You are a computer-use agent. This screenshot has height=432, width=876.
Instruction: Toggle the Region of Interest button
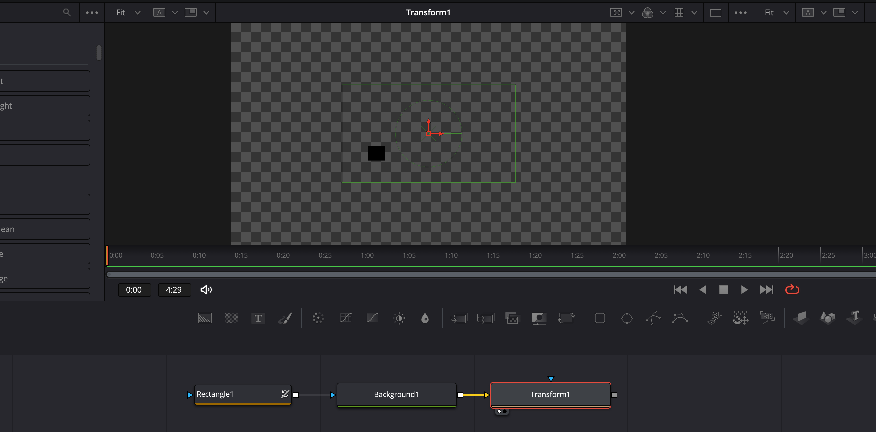[616, 13]
